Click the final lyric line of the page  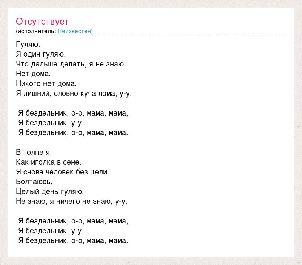point(73,240)
